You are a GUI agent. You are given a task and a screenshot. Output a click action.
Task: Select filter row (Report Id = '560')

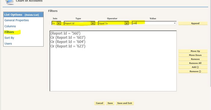[x=65, y=33]
